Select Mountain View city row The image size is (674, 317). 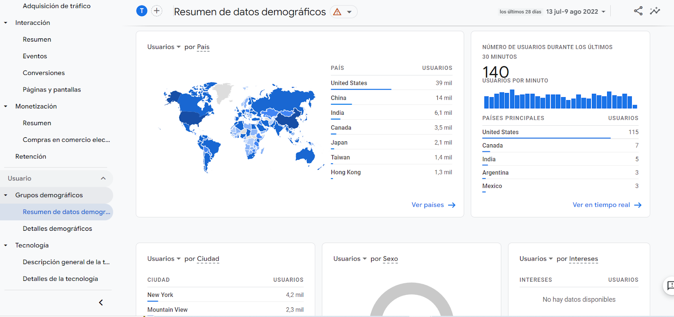point(225,309)
